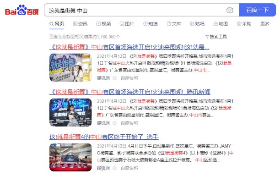Click 腾讯网 source of first result
The height and width of the screenshot is (176, 280).
103,78
